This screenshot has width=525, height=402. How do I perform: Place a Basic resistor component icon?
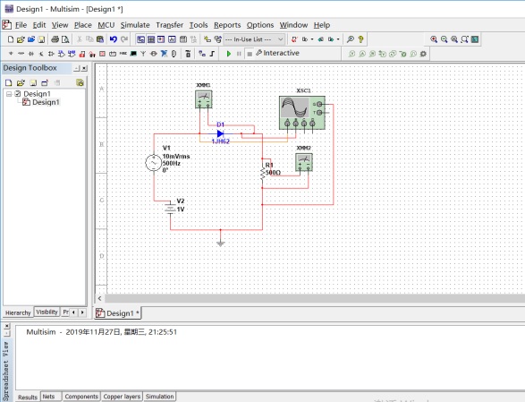tap(21, 54)
